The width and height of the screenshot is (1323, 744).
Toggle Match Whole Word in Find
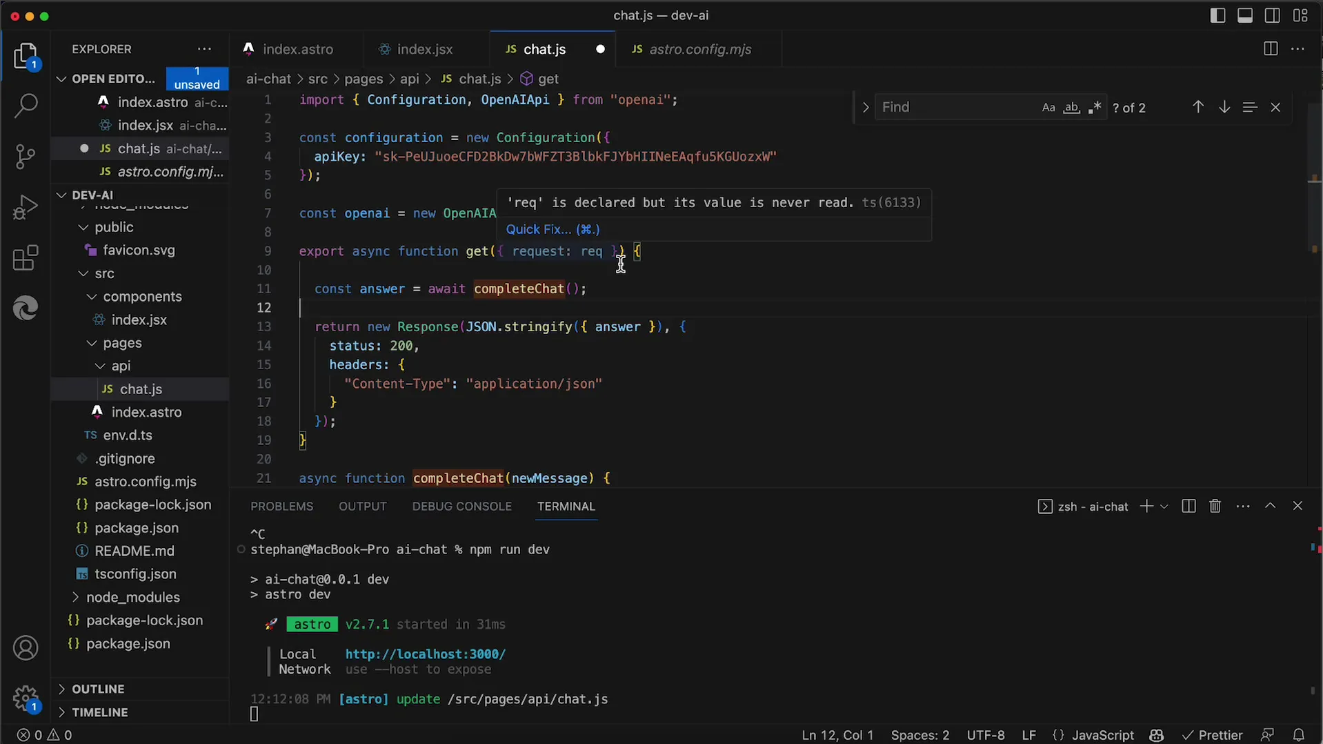pyautogui.click(x=1071, y=108)
